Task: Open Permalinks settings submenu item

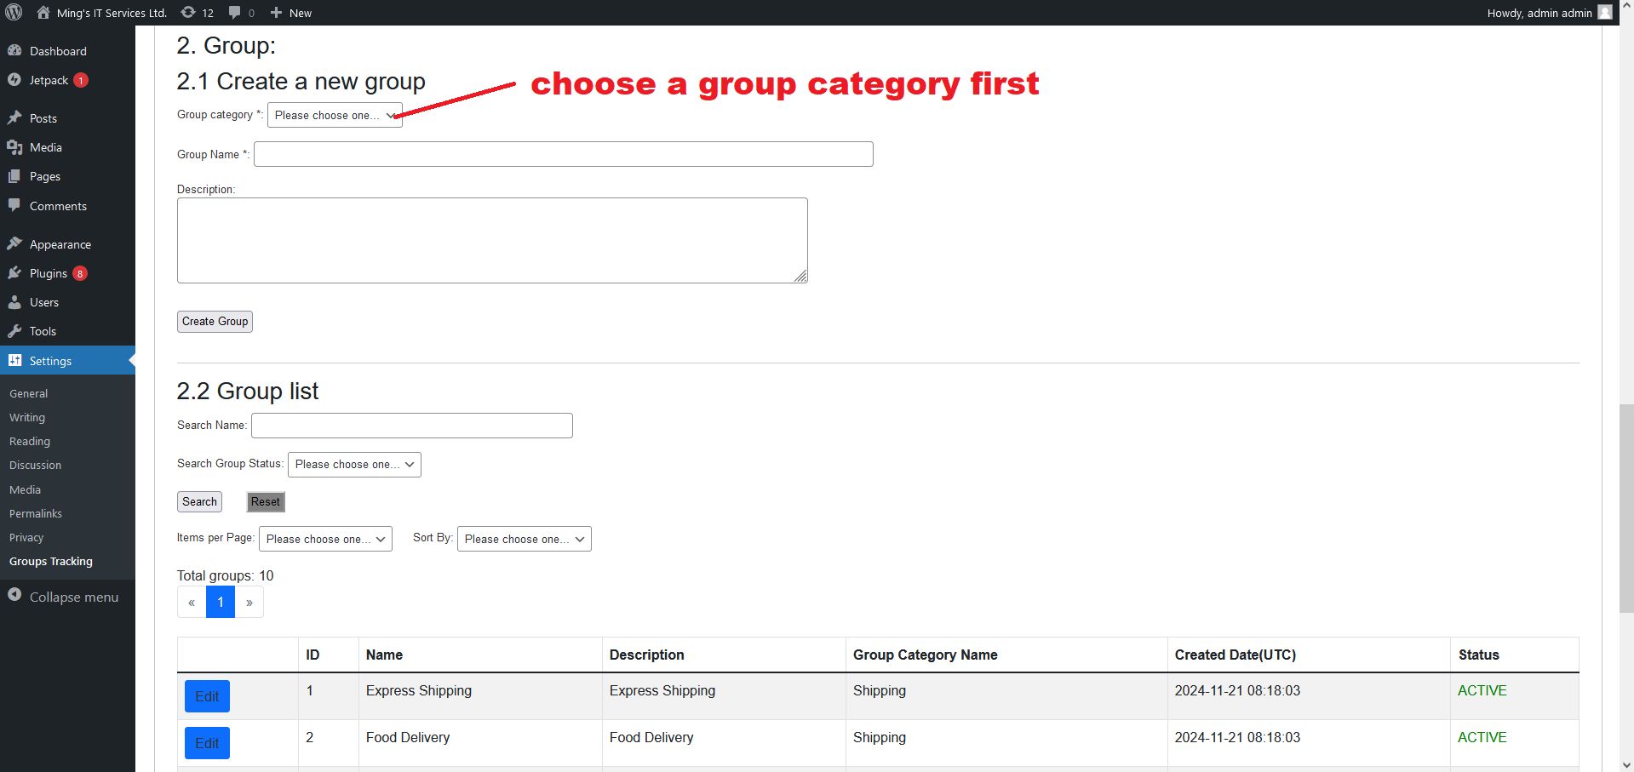Action: pos(36,514)
